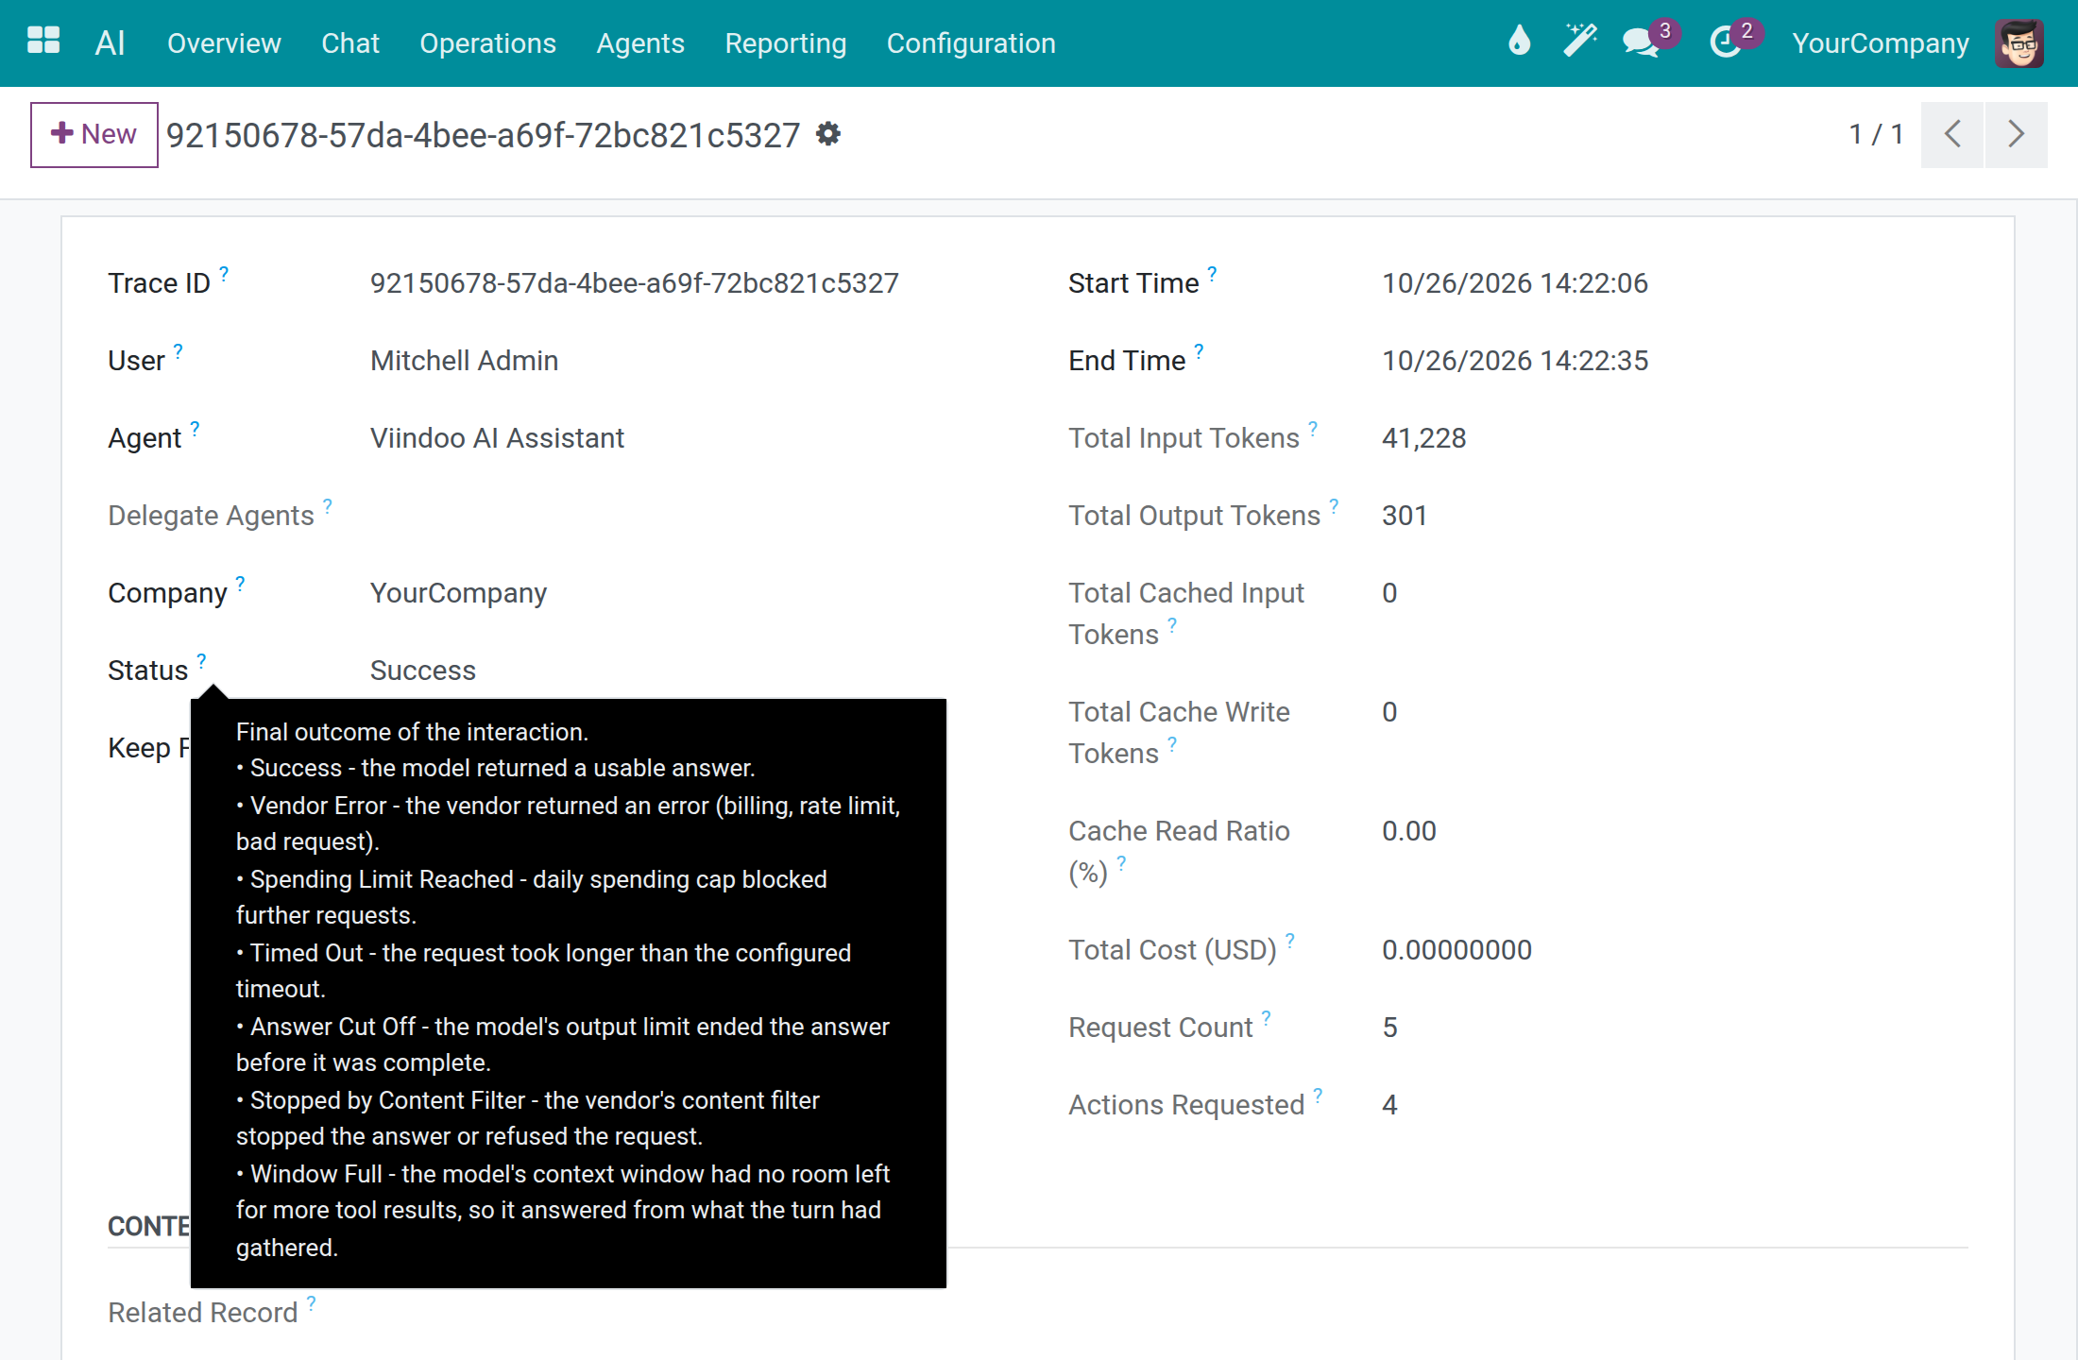This screenshot has width=2078, height=1360.
Task: Open the Agents menu
Action: (x=640, y=43)
